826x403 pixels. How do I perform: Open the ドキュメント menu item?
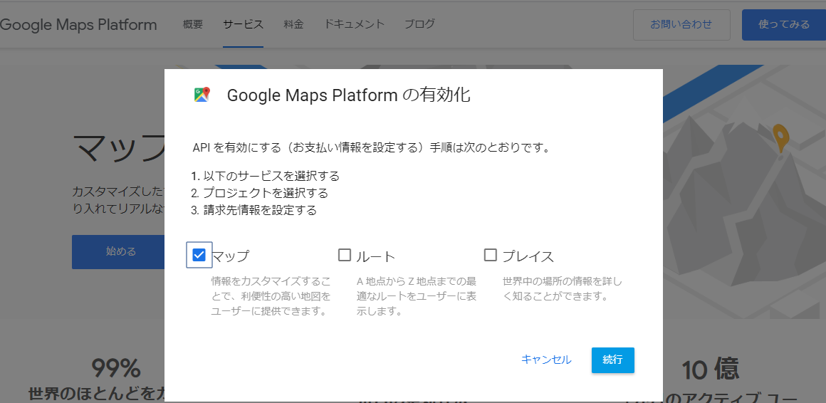[354, 23]
